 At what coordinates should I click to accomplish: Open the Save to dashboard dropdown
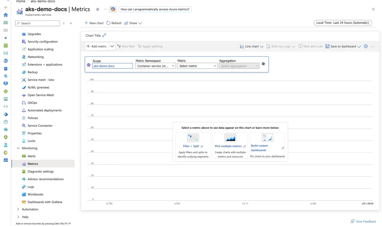pos(343,46)
